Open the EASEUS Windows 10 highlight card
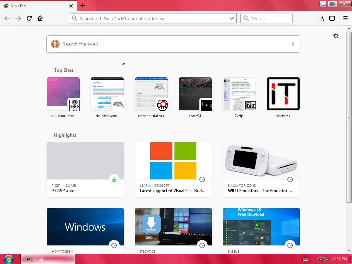This screenshot has width=352, height=264. pyautogui.click(x=261, y=231)
